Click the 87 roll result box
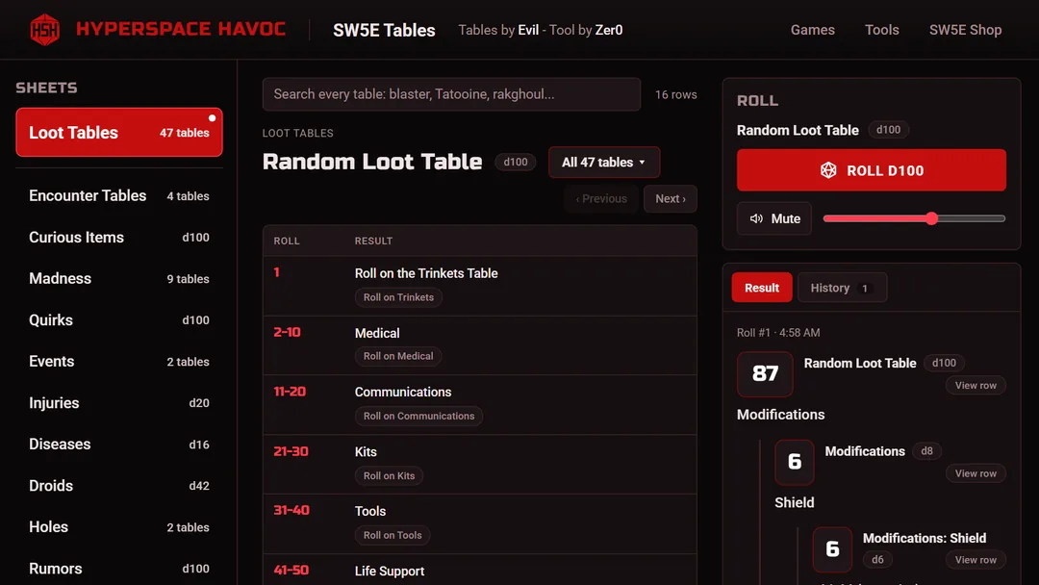 [765, 373]
